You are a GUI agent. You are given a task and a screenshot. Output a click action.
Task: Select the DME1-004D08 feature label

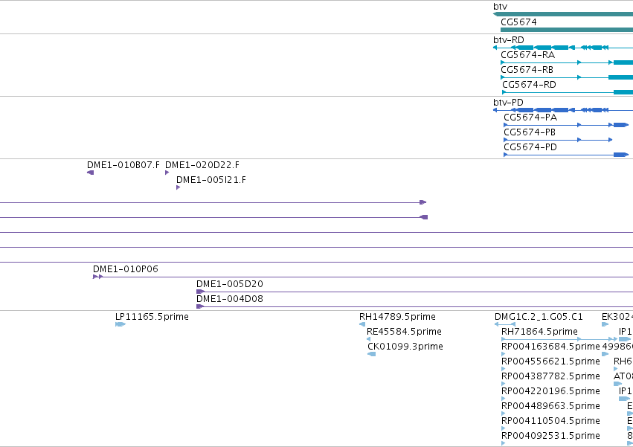click(x=229, y=299)
